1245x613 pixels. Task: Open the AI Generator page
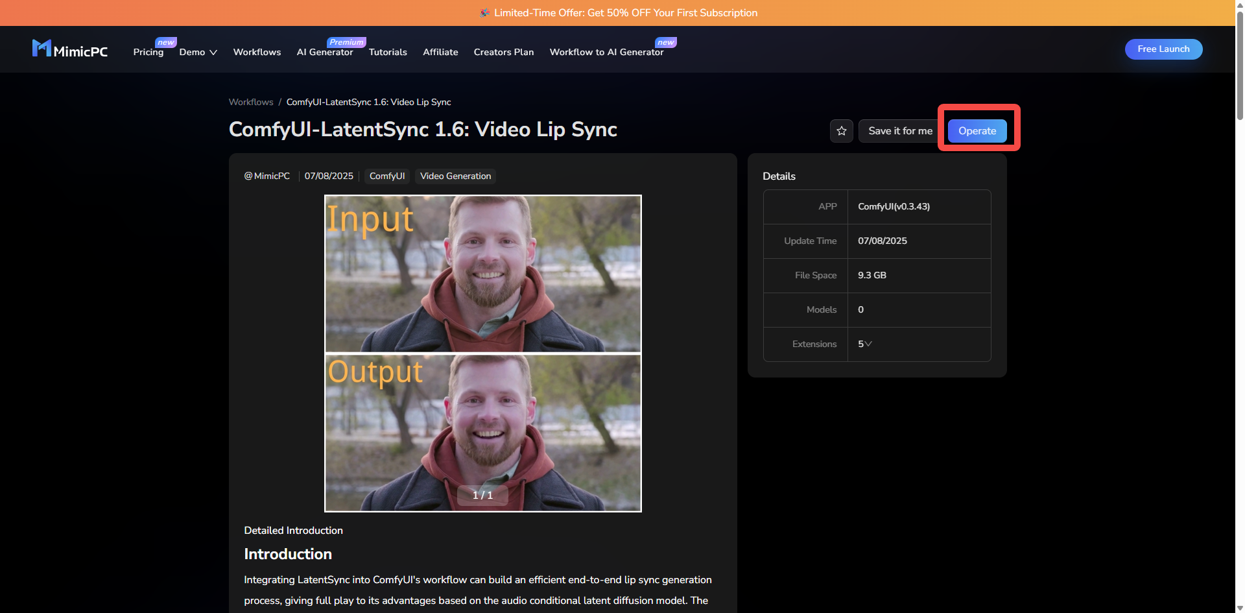(325, 52)
